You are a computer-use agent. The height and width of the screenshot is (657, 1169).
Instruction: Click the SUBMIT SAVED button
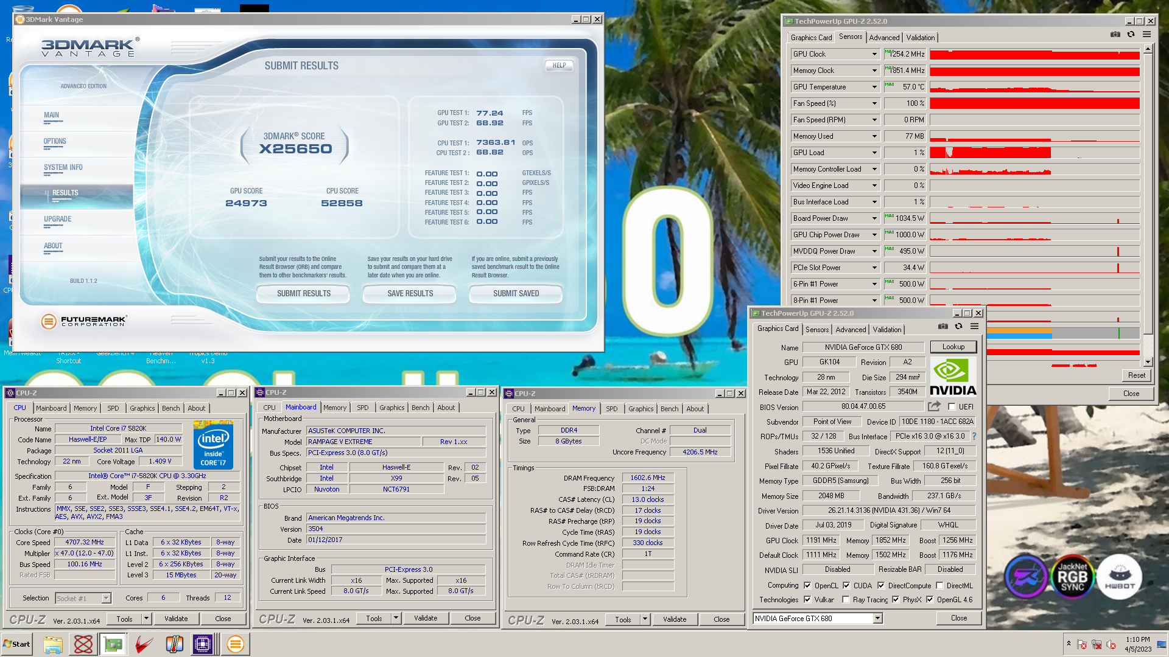tap(516, 294)
